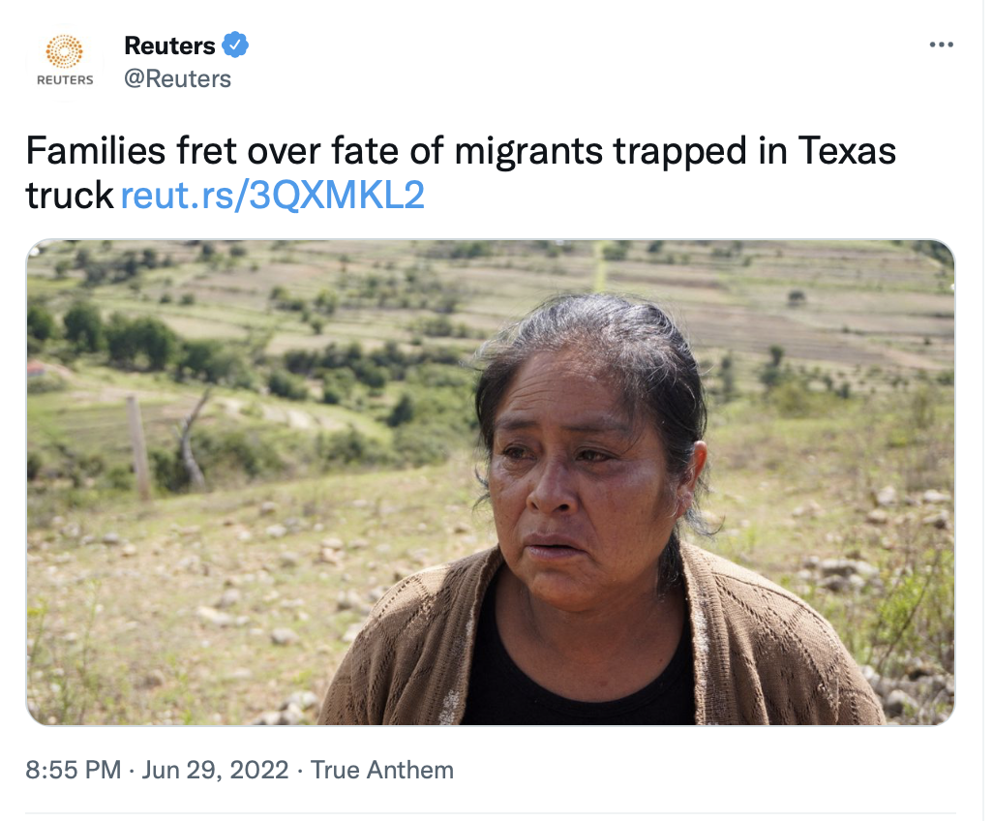
Task: Click the Jun 29, 2022 date
Action: (215, 771)
